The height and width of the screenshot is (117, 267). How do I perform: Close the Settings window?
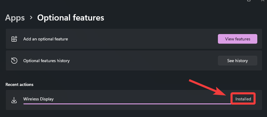(263, 1)
